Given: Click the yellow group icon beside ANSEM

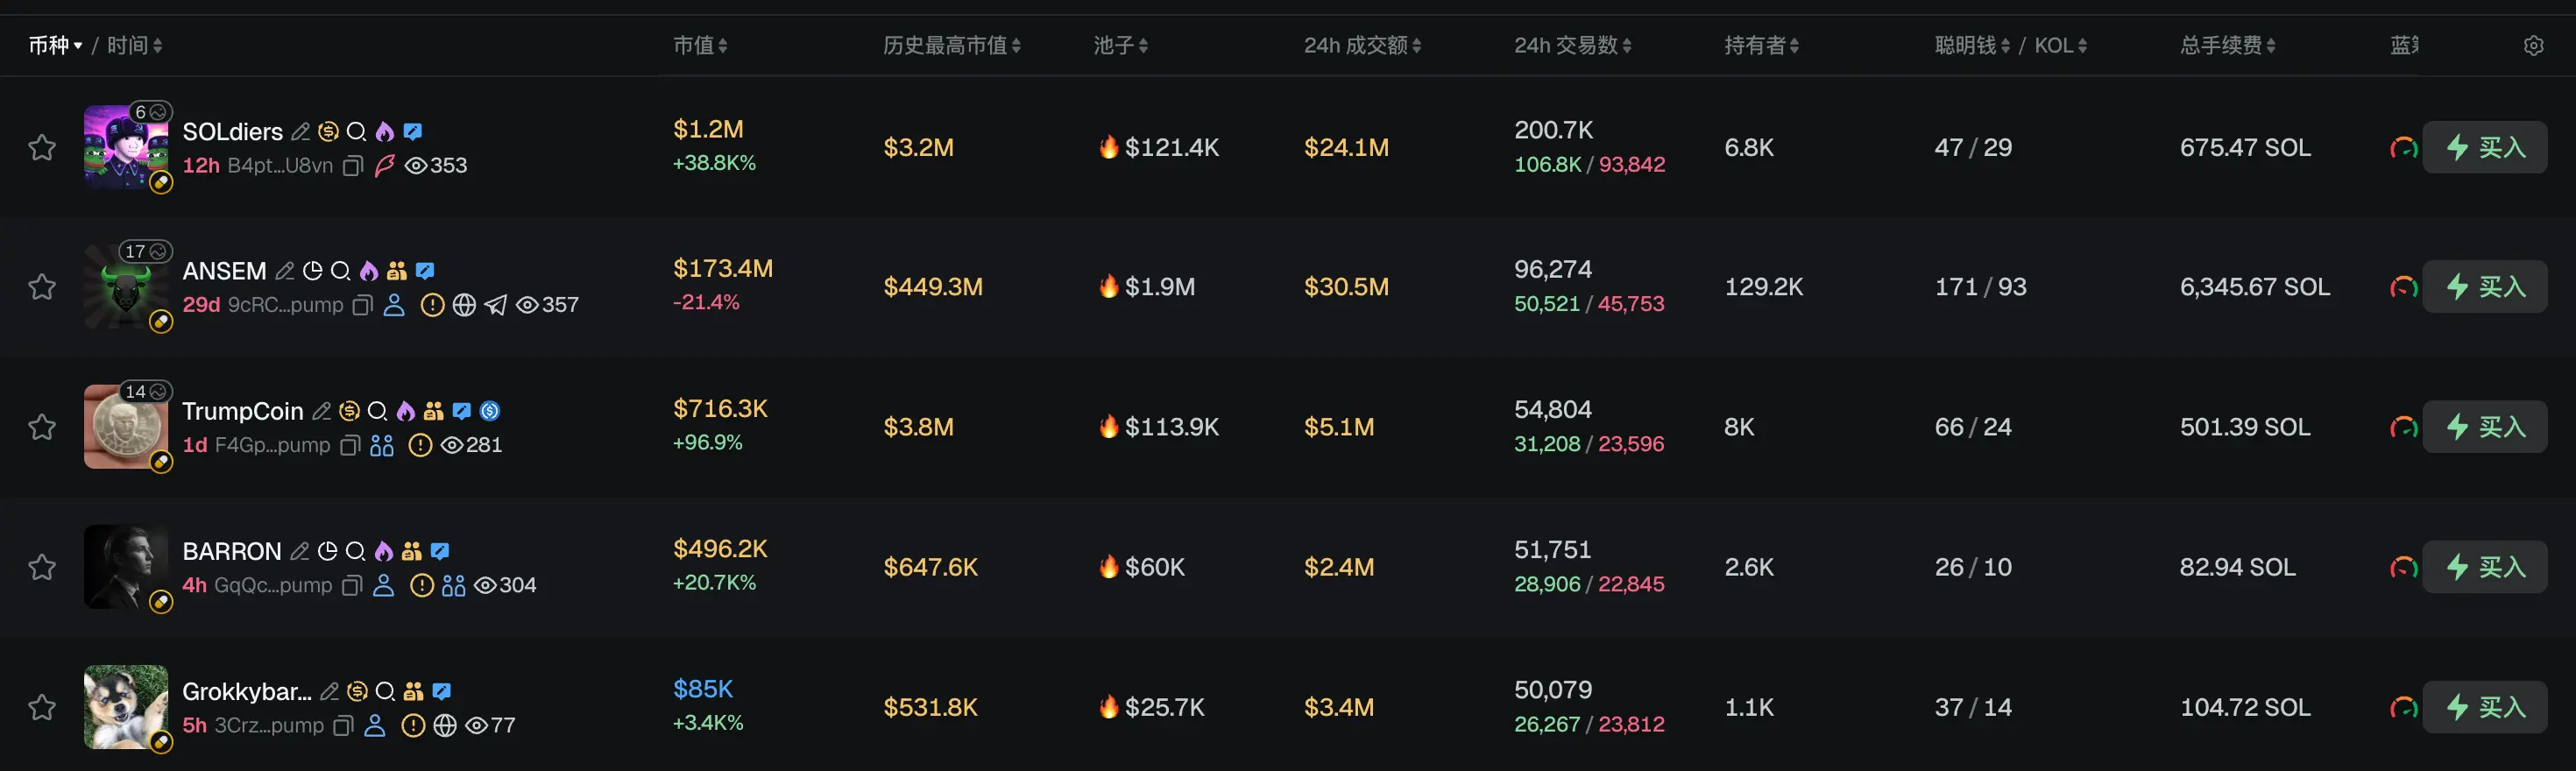Looking at the screenshot, I should [x=397, y=271].
